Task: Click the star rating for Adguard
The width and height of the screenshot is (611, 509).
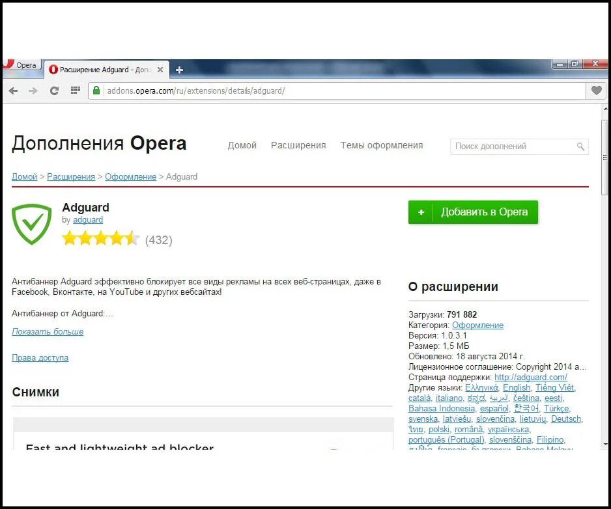Action: click(x=101, y=238)
